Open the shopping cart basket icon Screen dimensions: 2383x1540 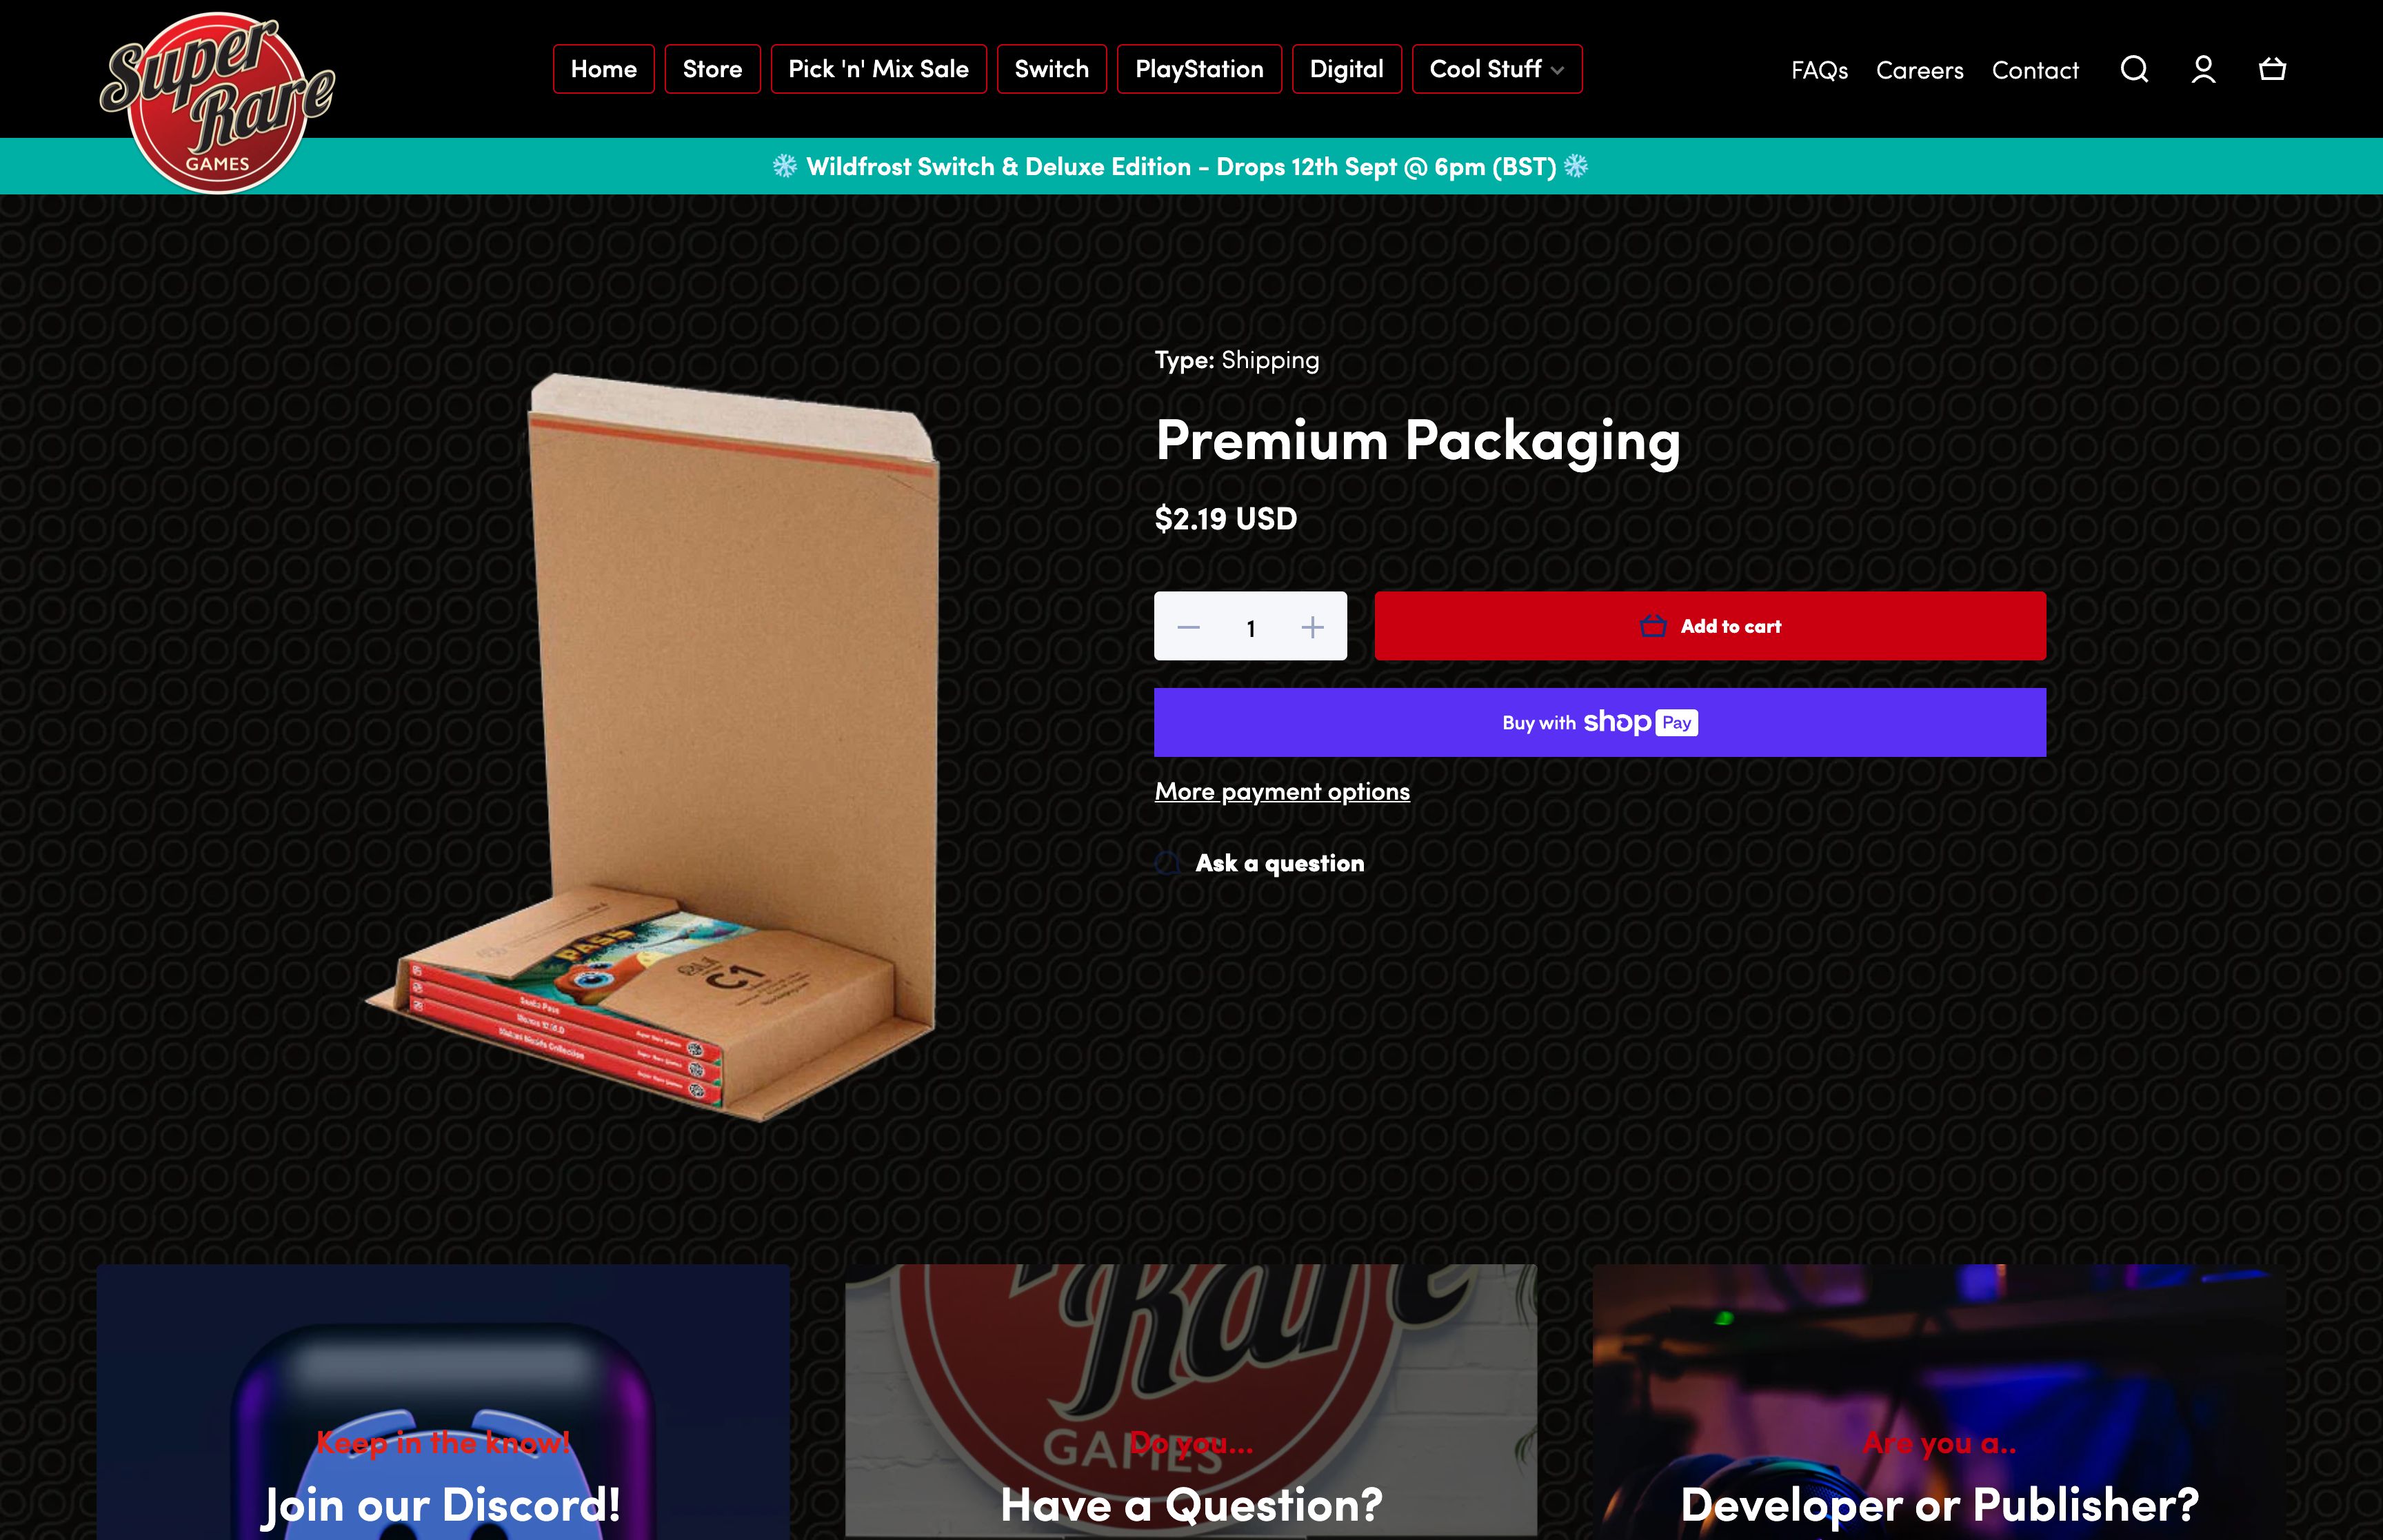pos(2272,69)
